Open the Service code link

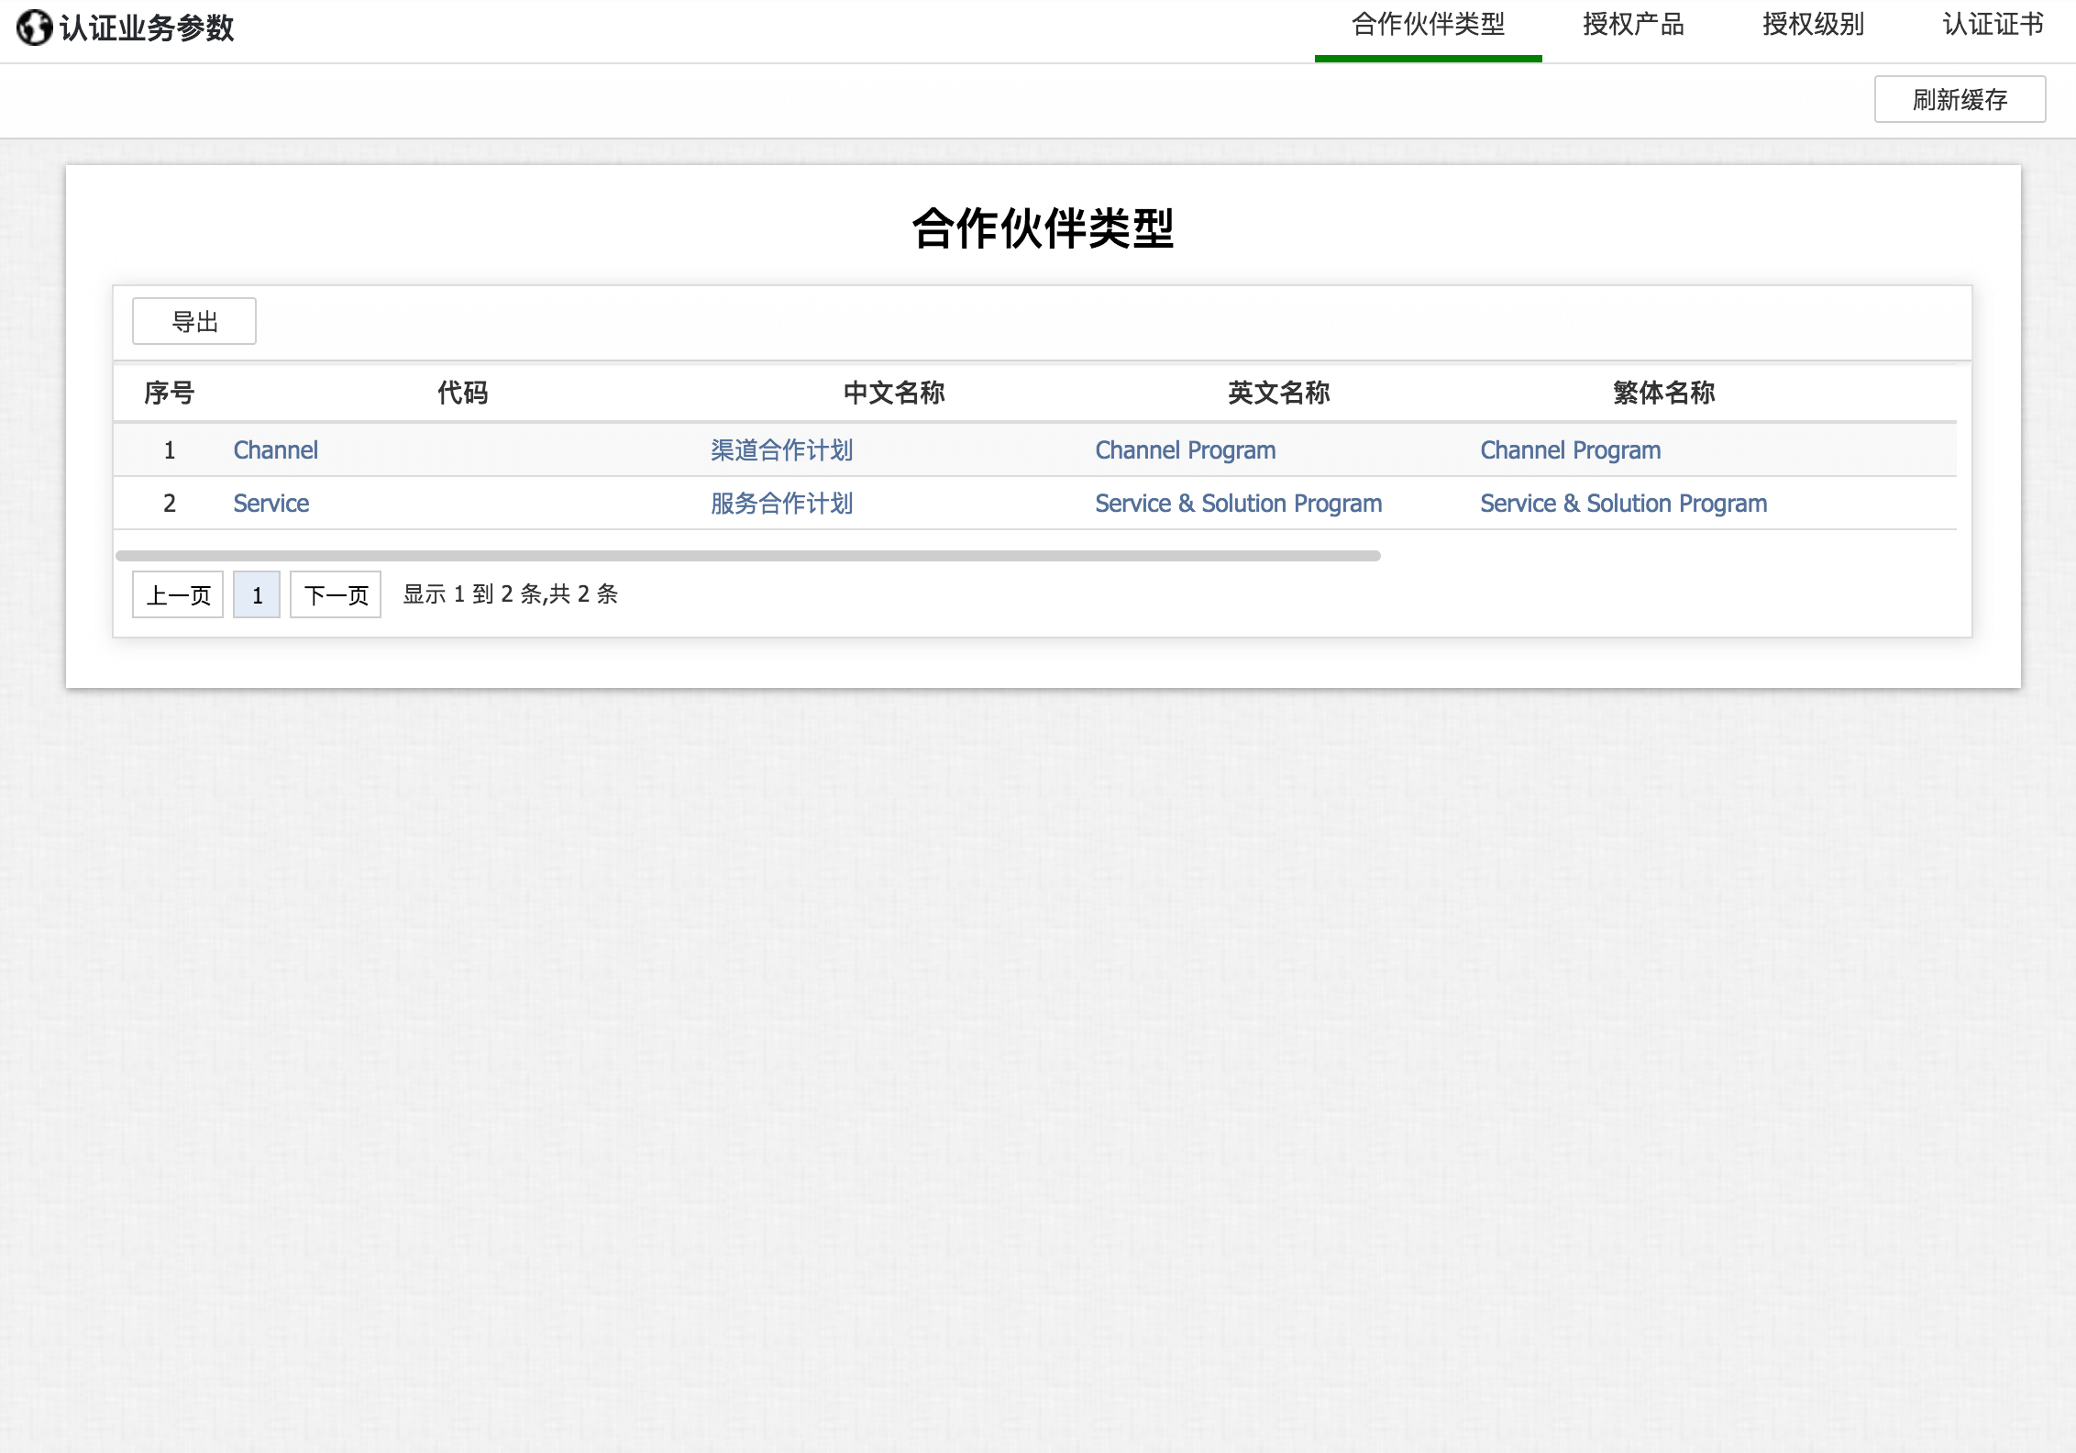pos(271,504)
